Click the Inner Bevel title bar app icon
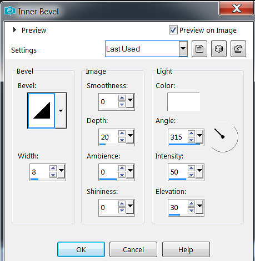 click(x=9, y=11)
